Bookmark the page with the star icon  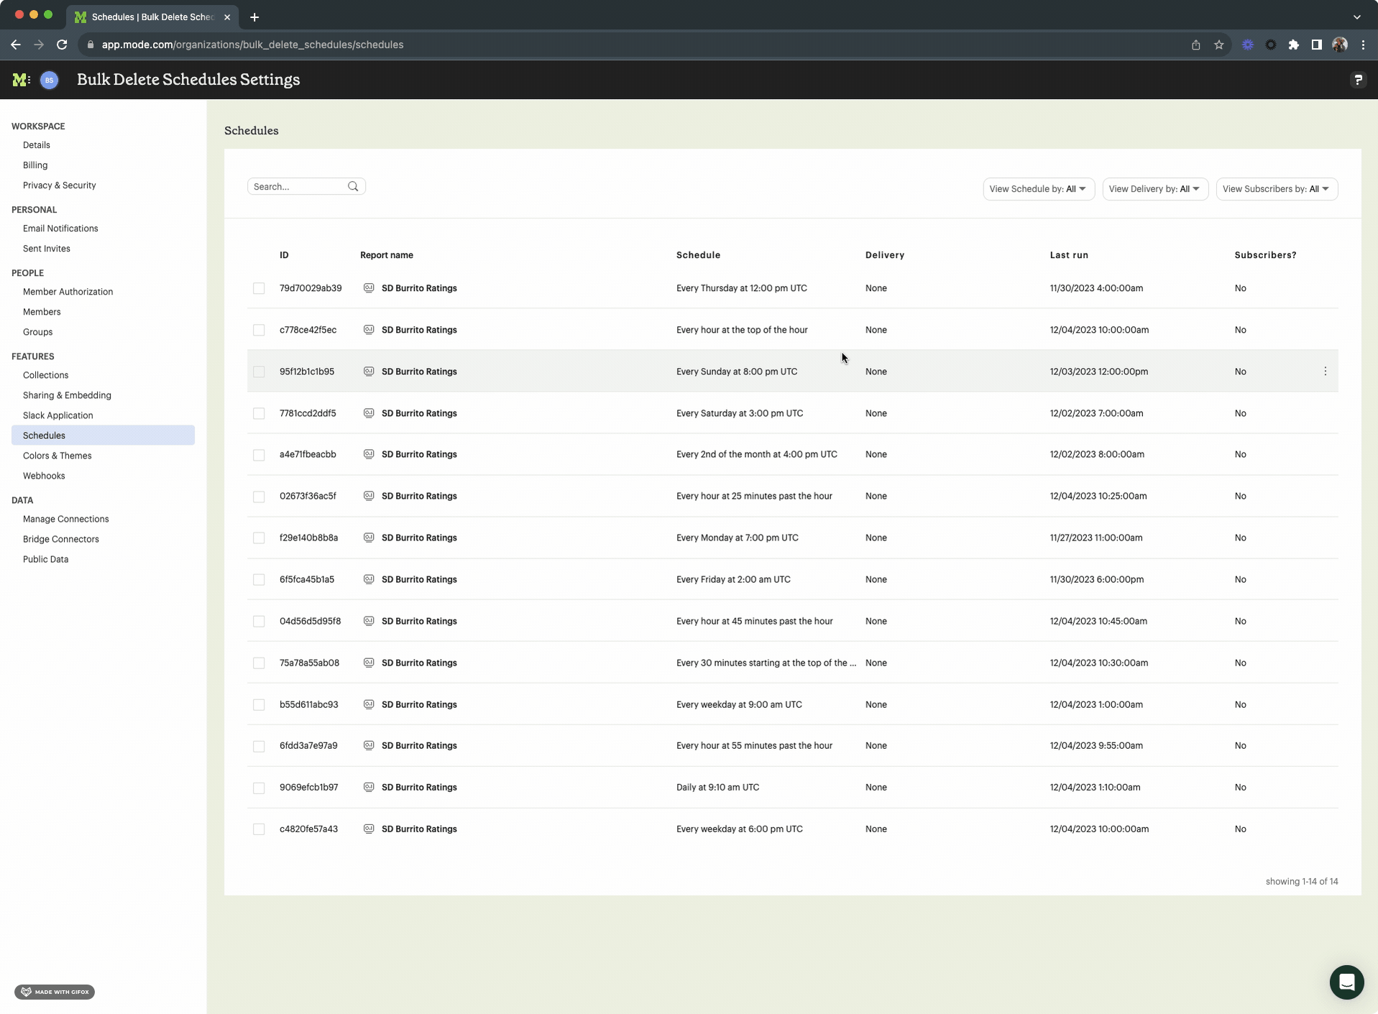1219,45
